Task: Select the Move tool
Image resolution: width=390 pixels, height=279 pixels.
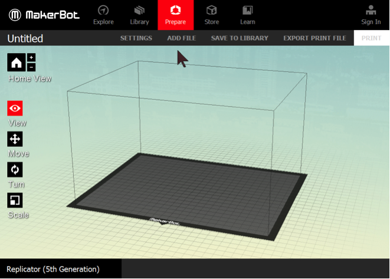Action: [15, 139]
